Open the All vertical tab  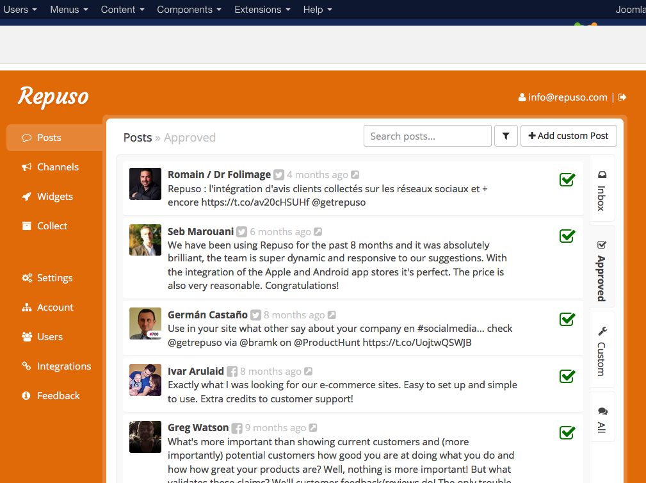point(602,416)
